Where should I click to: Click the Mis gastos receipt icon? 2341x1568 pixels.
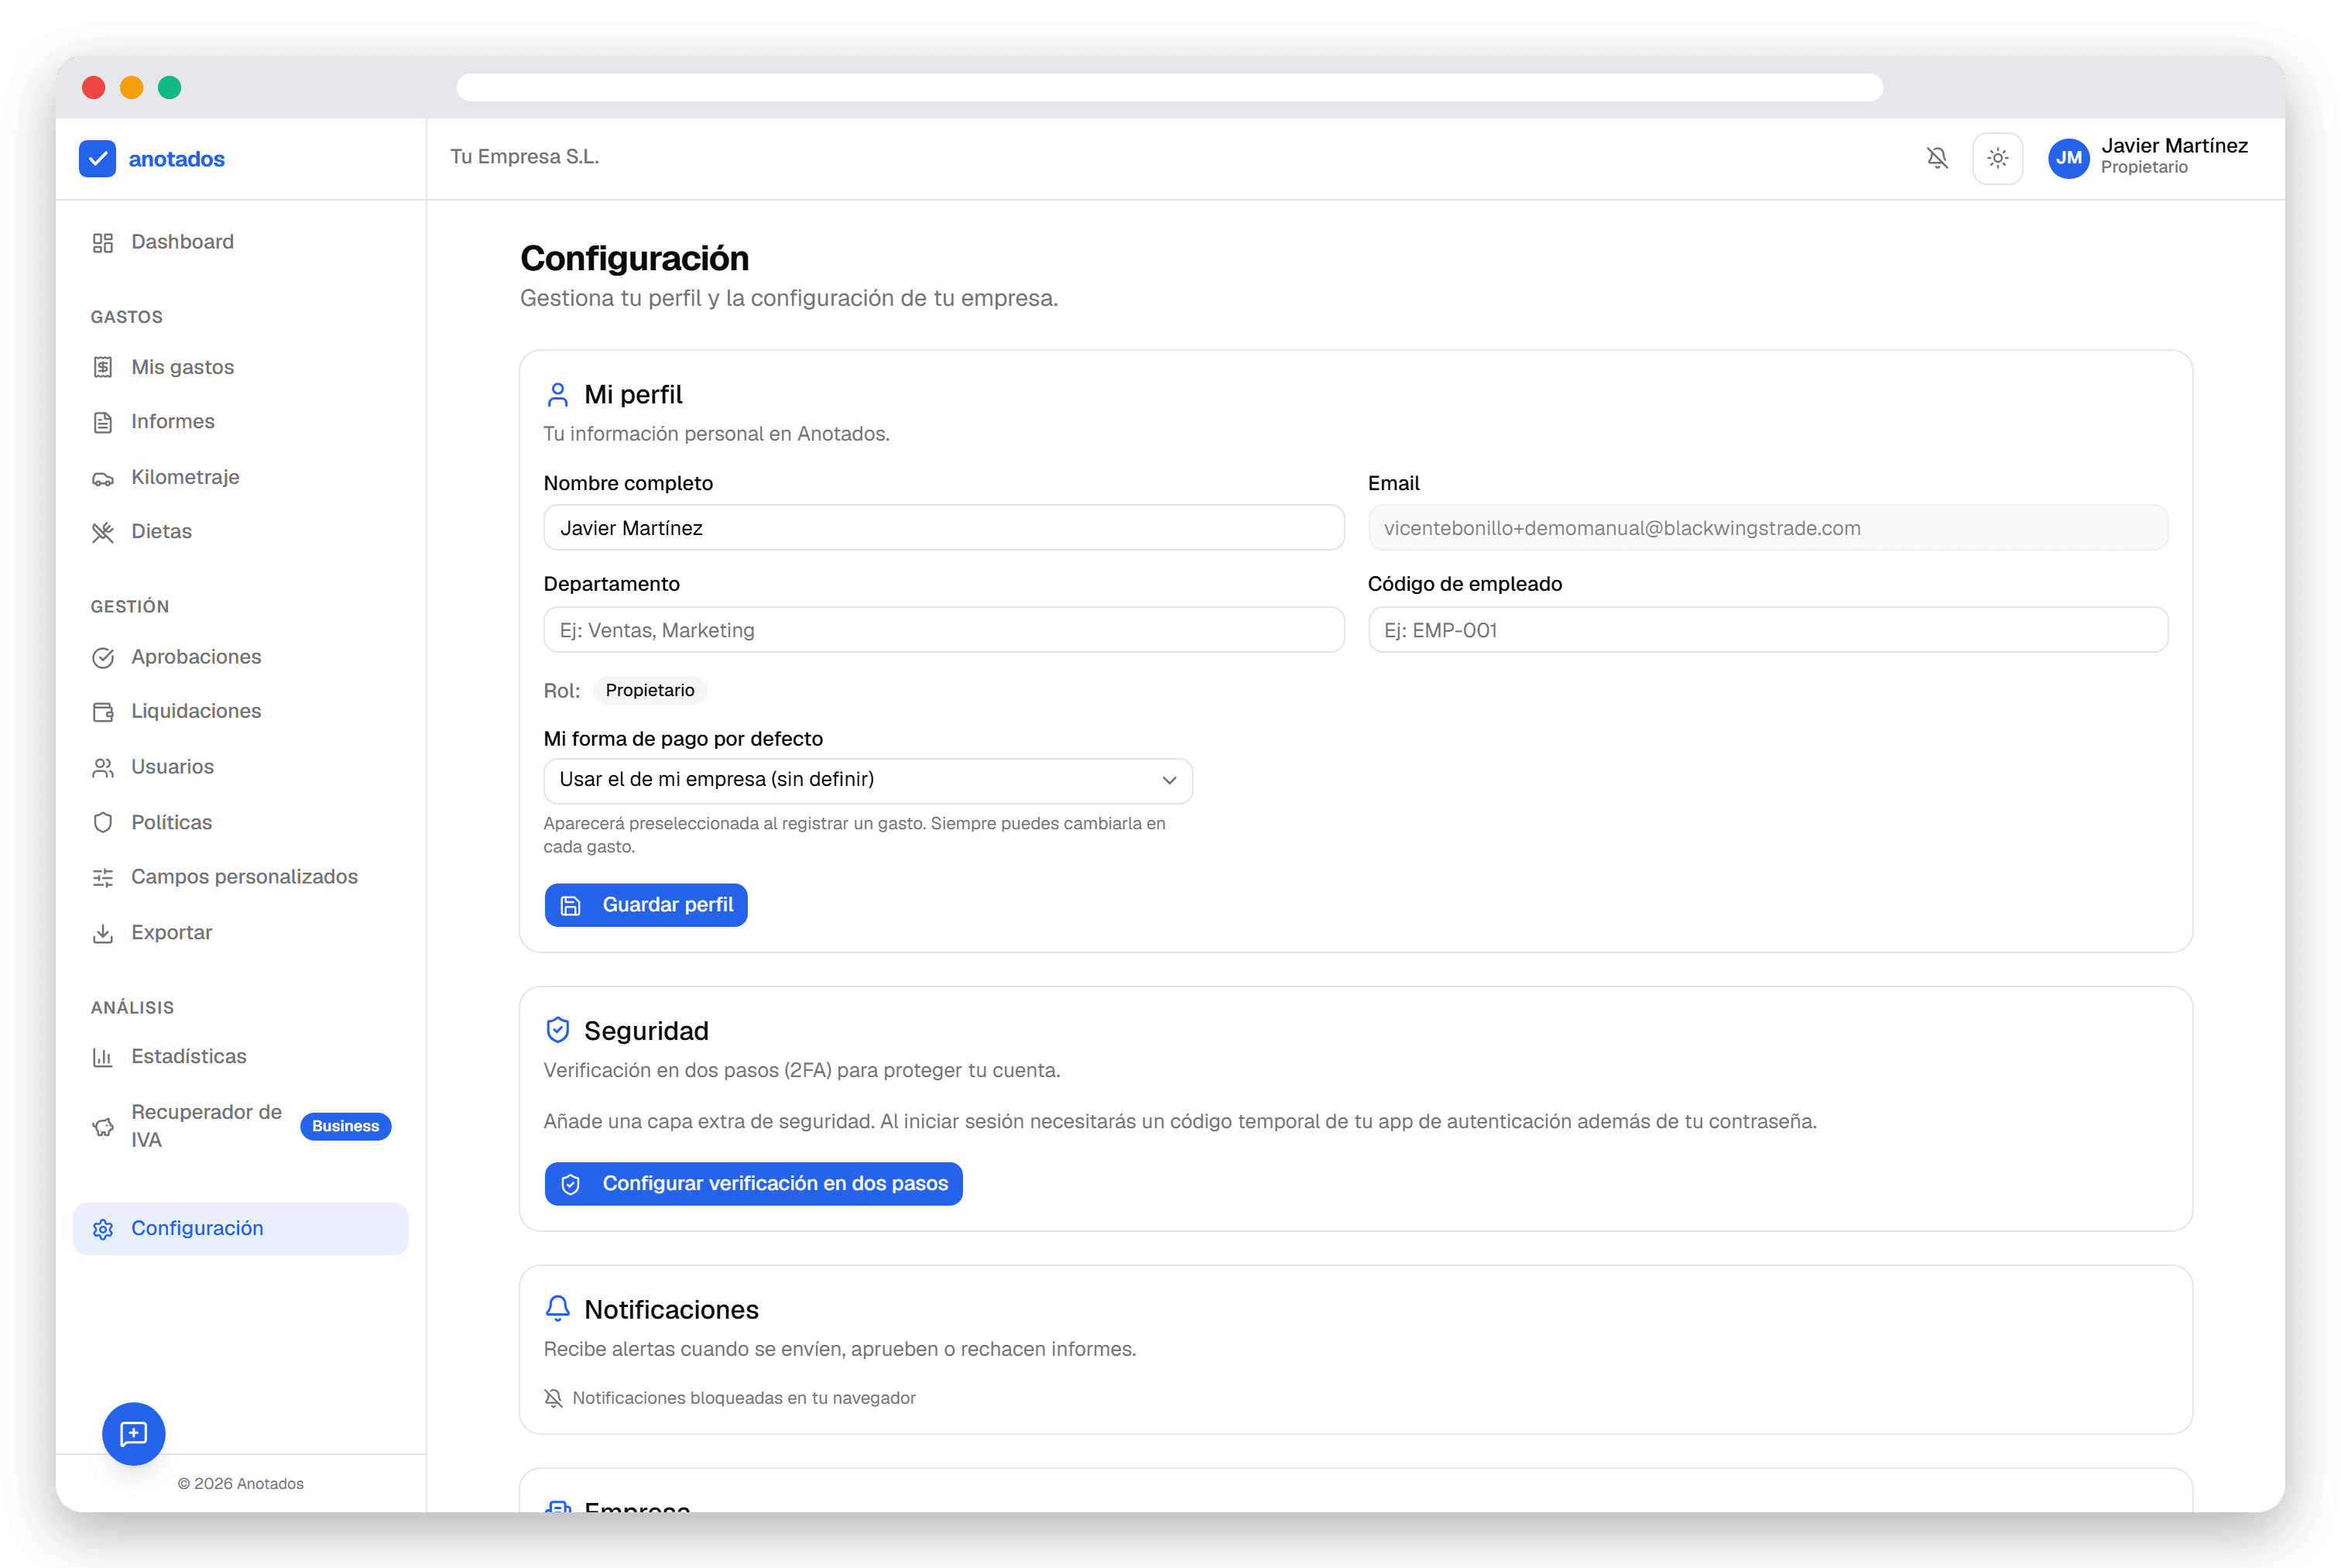pos(103,368)
